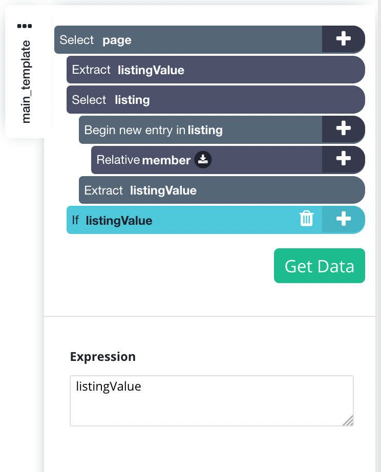Click plus icon on If listingValue row
This screenshot has height=472, width=381.
tap(343, 219)
